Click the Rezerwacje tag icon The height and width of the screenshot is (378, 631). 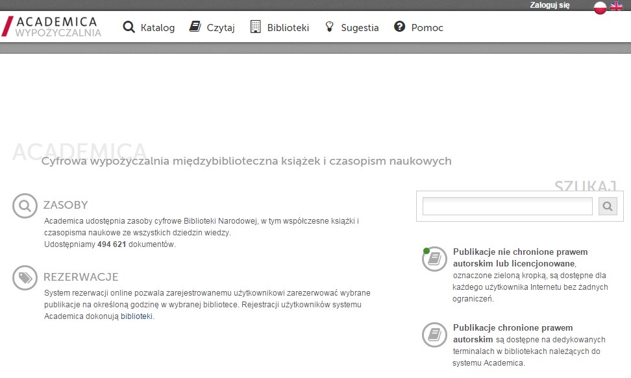[25, 278]
